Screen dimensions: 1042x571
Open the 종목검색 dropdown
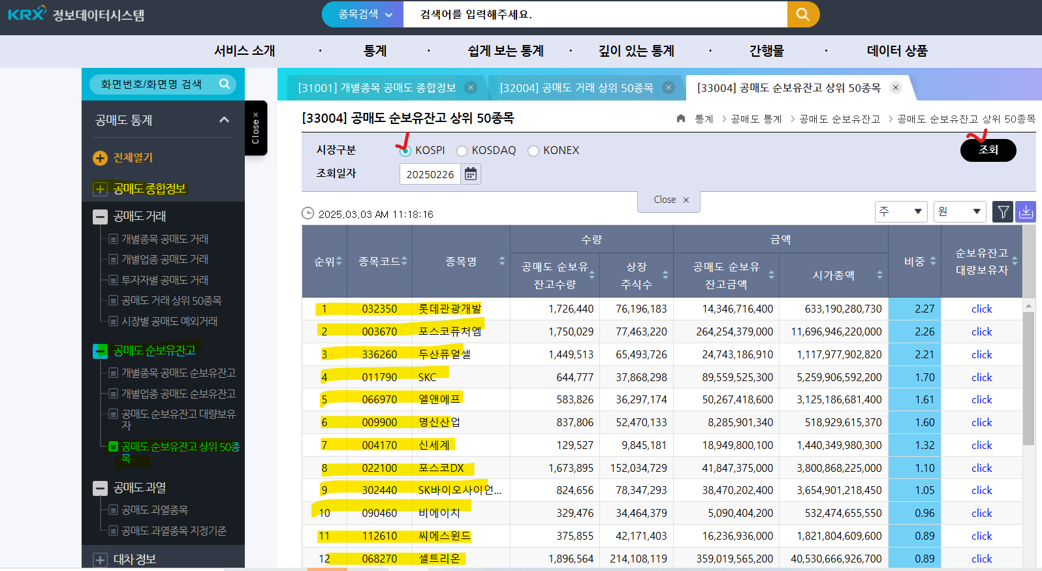(363, 14)
